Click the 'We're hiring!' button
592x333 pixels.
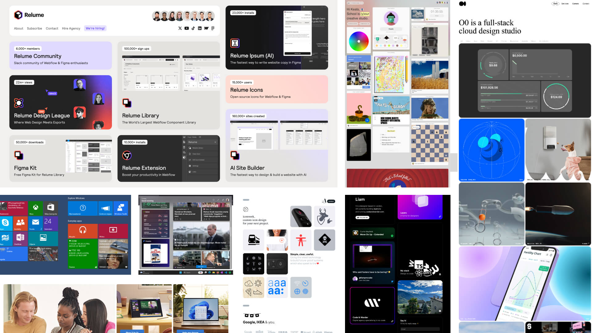pyautogui.click(x=95, y=28)
